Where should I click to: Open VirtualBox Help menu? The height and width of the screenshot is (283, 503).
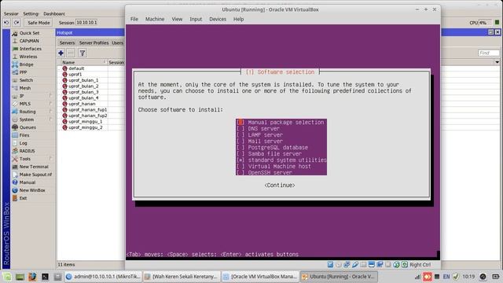(238, 19)
